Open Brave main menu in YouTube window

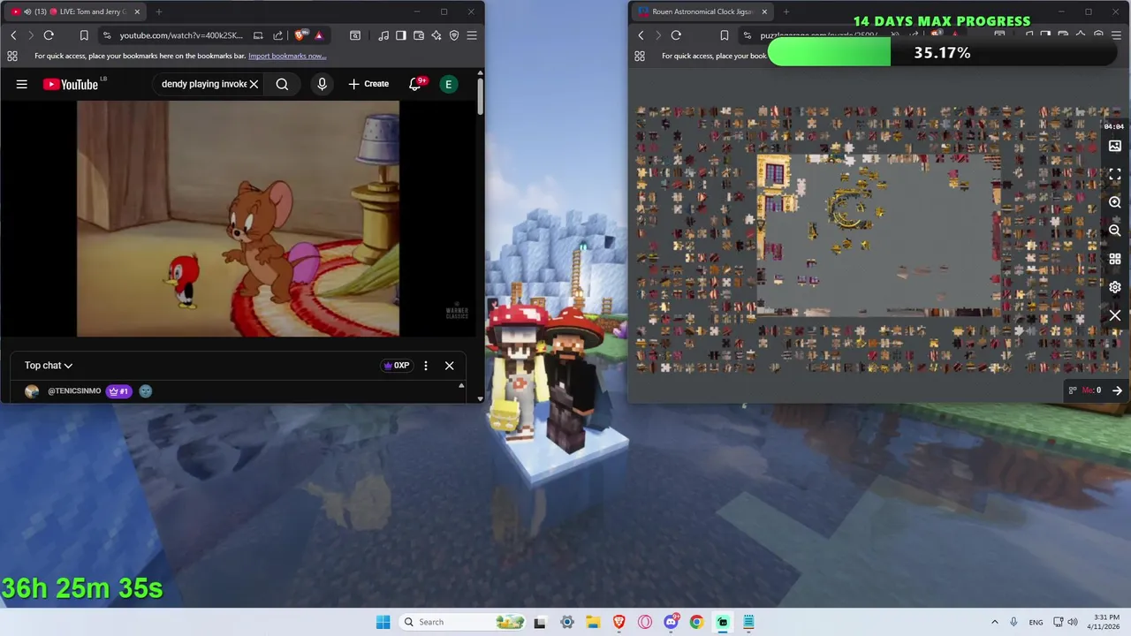tap(472, 35)
